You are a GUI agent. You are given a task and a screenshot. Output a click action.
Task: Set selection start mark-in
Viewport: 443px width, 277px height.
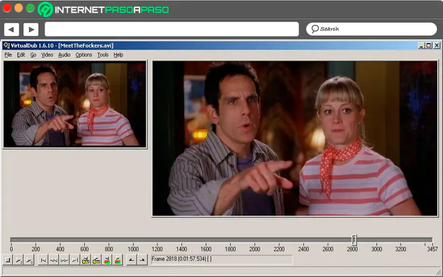coord(132,260)
